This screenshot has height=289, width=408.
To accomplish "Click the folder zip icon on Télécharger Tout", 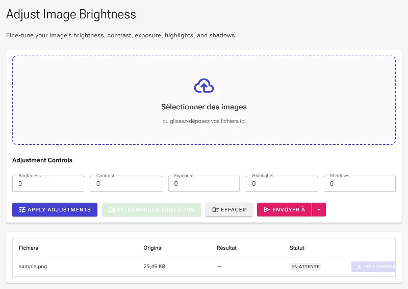I will [x=112, y=209].
